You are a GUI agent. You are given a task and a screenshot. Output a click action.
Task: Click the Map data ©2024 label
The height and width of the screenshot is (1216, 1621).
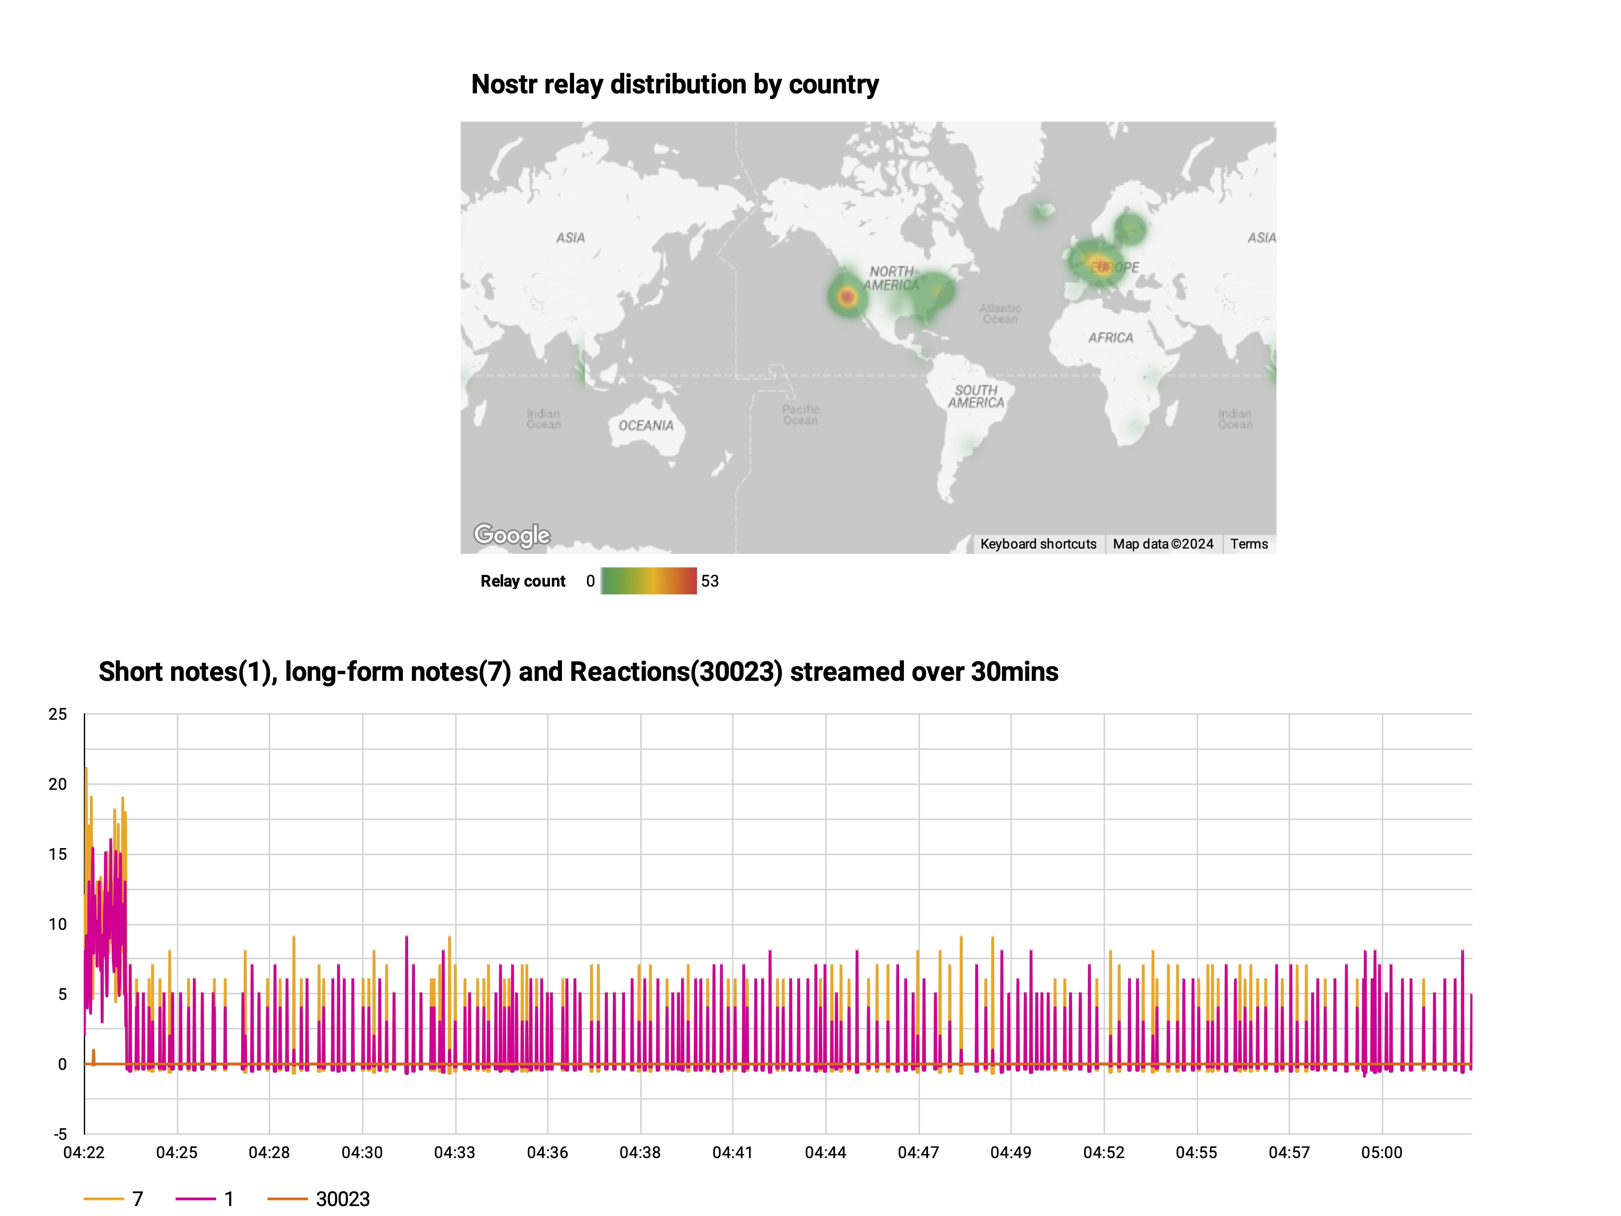(x=1163, y=544)
